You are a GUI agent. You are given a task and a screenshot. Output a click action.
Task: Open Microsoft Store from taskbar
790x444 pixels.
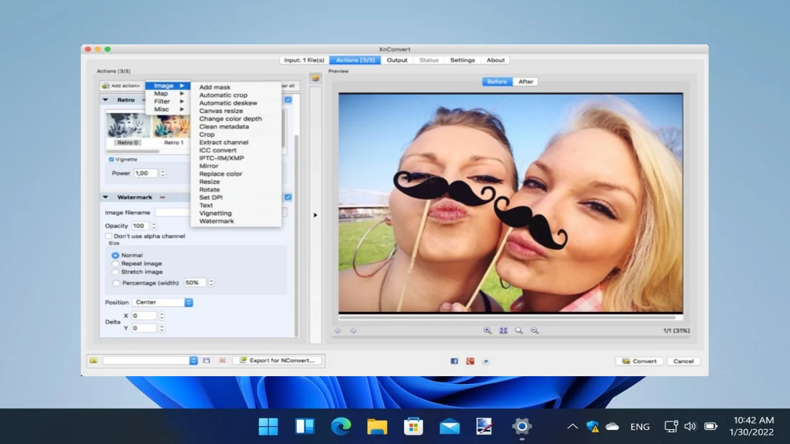[413, 426]
